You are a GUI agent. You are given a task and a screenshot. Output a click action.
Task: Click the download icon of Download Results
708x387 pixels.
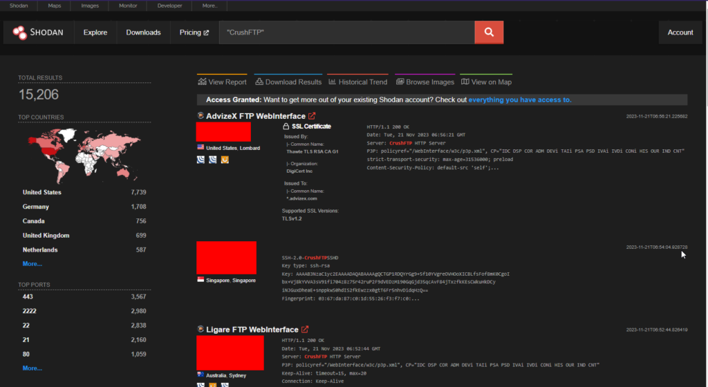pos(259,82)
